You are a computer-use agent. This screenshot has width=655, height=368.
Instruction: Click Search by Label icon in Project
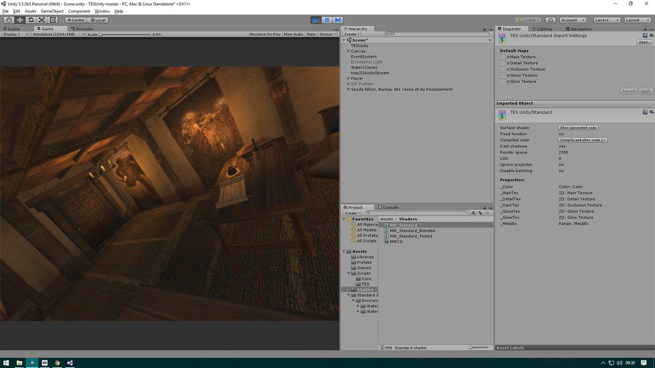[480, 213]
